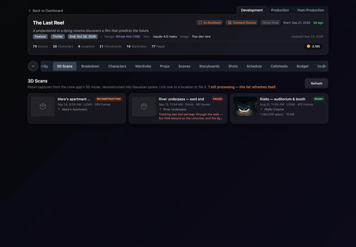This screenshot has height=247, width=356.
Task: Click the River Underpass location pin
Action: tap(160, 109)
